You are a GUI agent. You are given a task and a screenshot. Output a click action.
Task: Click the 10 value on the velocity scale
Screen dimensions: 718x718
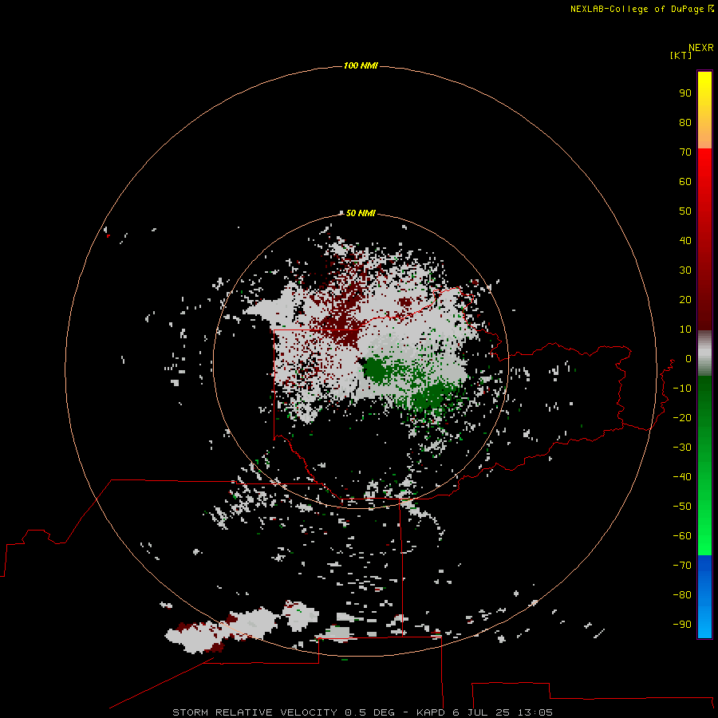685,329
